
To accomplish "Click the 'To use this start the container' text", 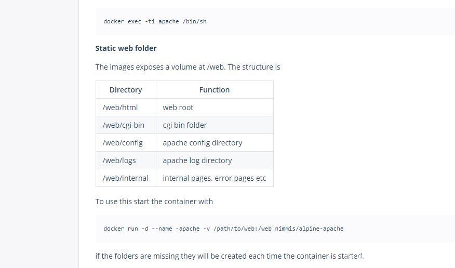I will click(154, 202).
